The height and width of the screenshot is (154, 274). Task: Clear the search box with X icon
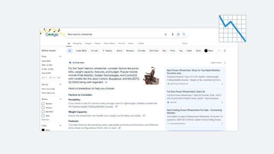click(166, 34)
